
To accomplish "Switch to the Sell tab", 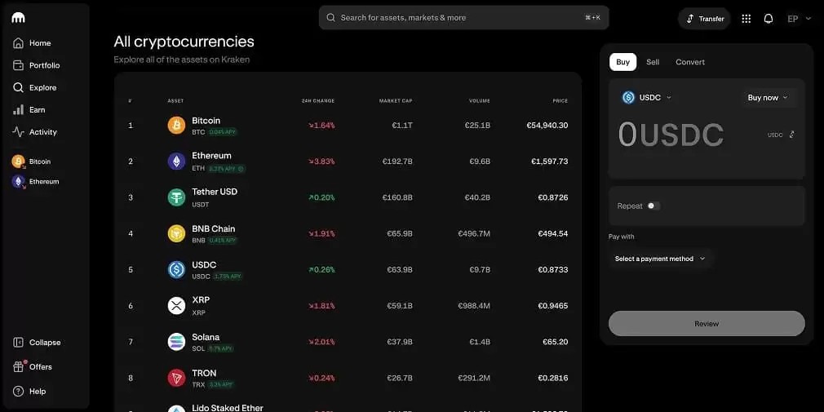I will tap(653, 62).
